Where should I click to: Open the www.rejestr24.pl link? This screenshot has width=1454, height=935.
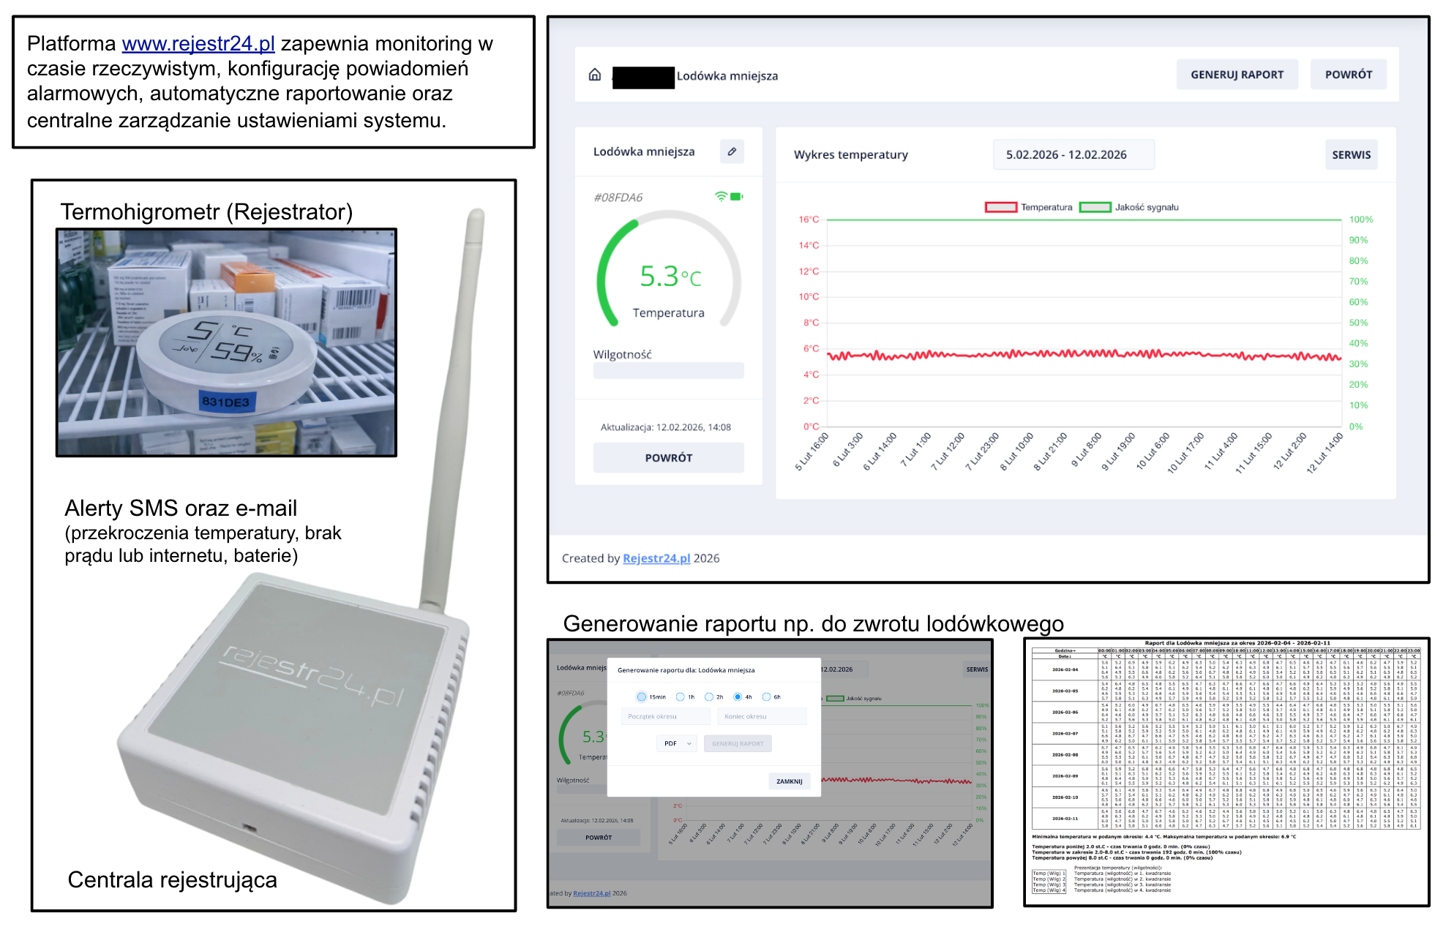point(198,44)
